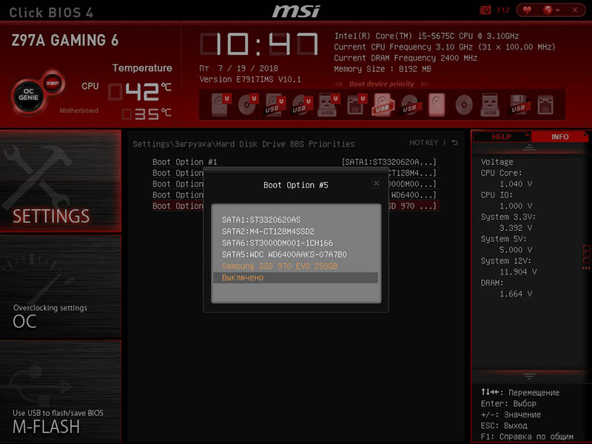Select legacy USB key boot icon
The width and height of the screenshot is (592, 444).
point(490,104)
